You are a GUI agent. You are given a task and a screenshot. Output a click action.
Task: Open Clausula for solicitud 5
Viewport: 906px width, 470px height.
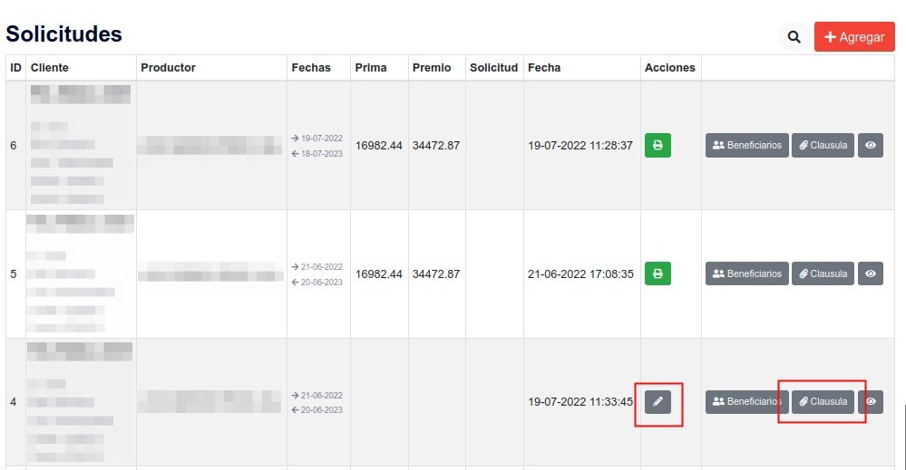(823, 273)
